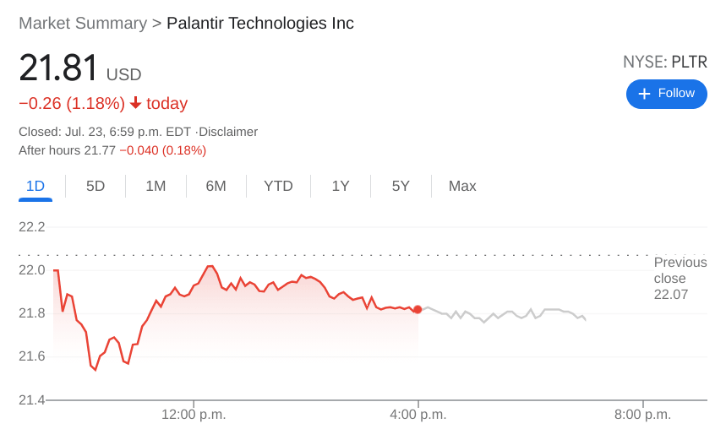Switch to the 1Y range
The width and height of the screenshot is (726, 429).
[x=341, y=186]
